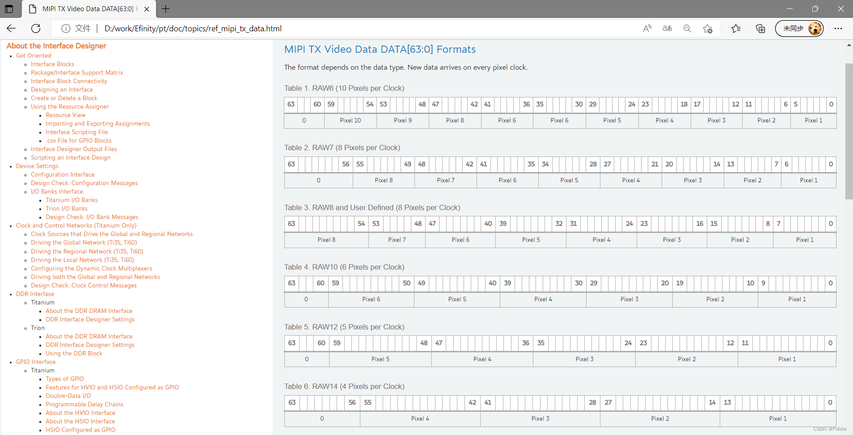Open the translate page icon
The height and width of the screenshot is (435, 853).
coord(667,29)
